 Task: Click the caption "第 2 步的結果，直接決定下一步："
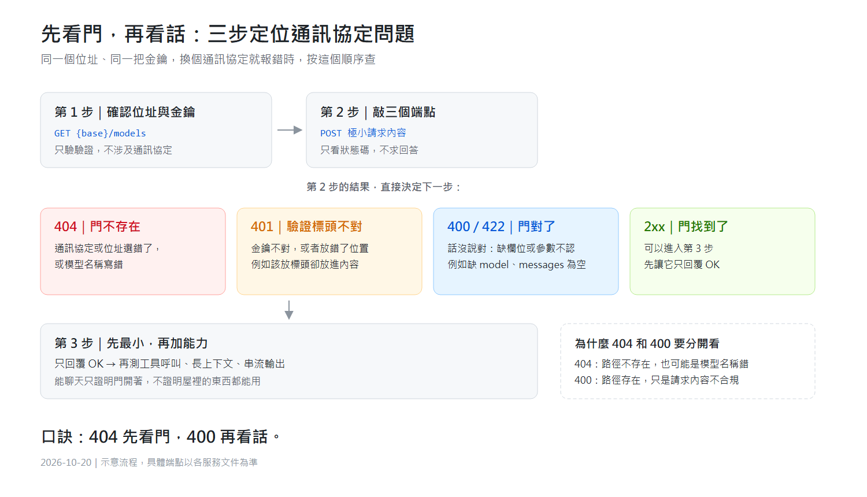point(384,187)
